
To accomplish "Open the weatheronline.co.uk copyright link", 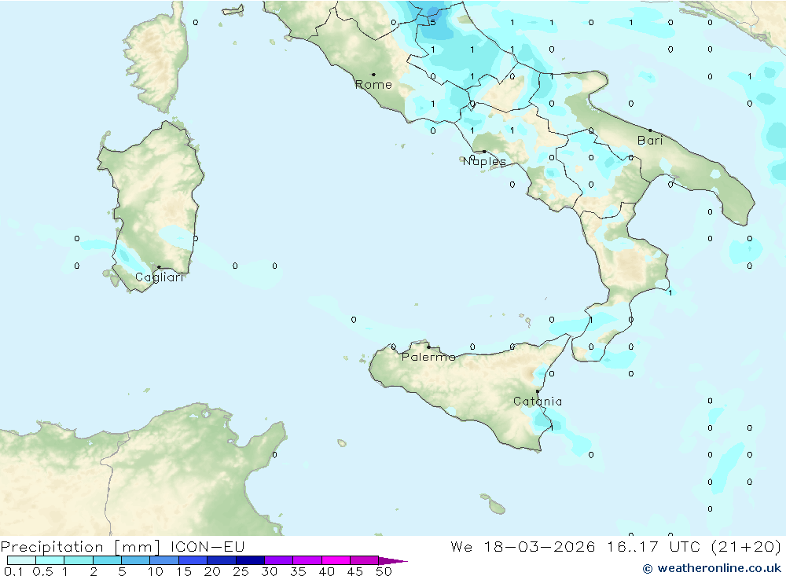I will pyautogui.click(x=712, y=568).
